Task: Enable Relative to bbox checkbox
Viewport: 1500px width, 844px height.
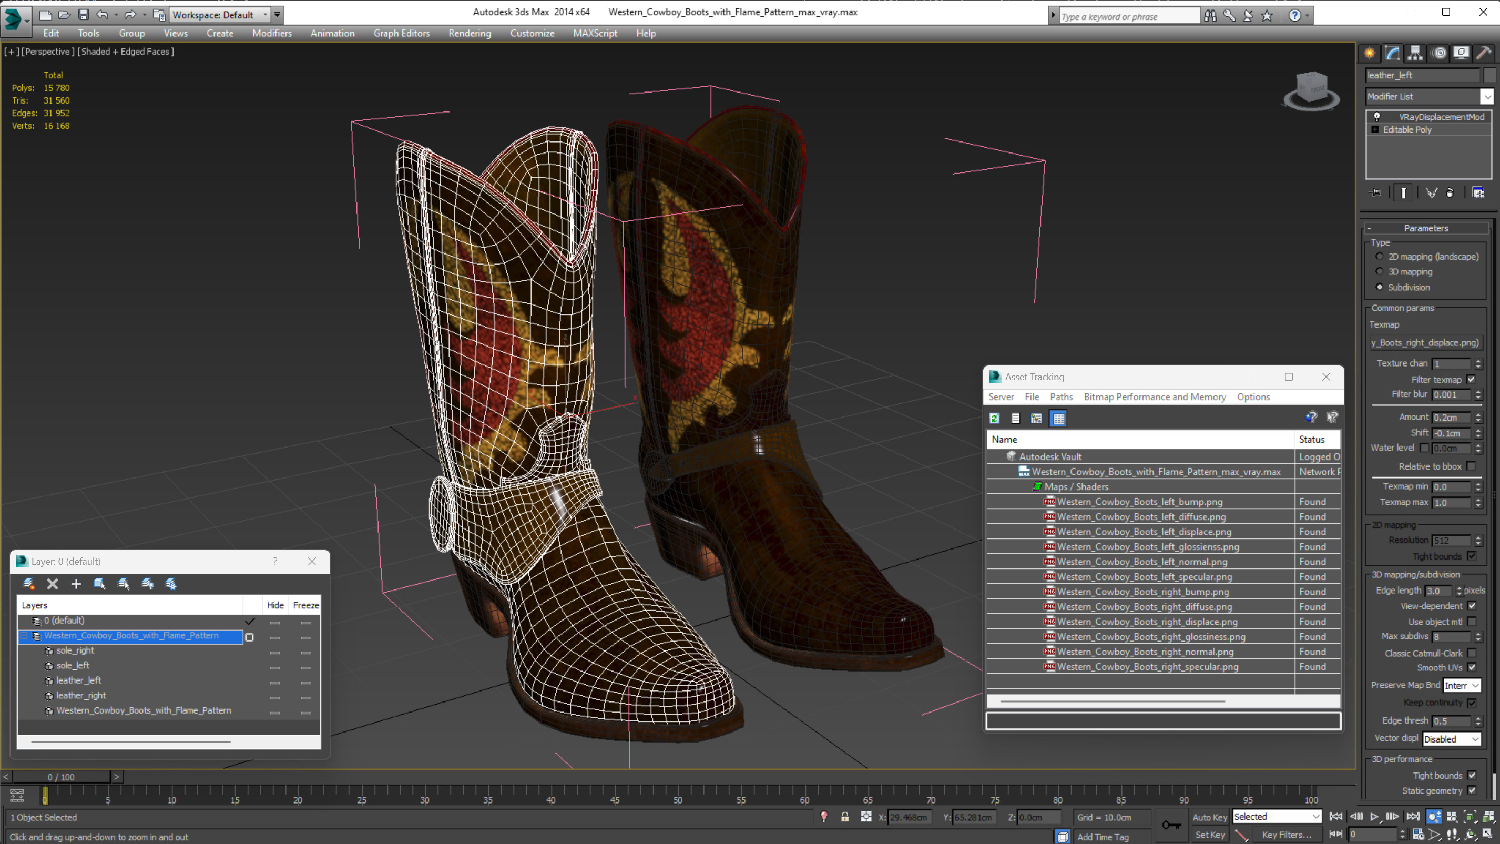Action: click(1472, 466)
